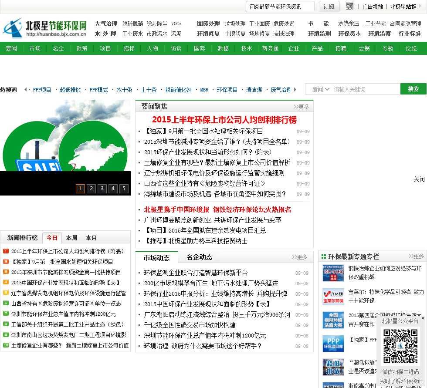This screenshot has height=388, width=427.
Task: Open the 合同能源管理 category link
Action: [406, 24]
